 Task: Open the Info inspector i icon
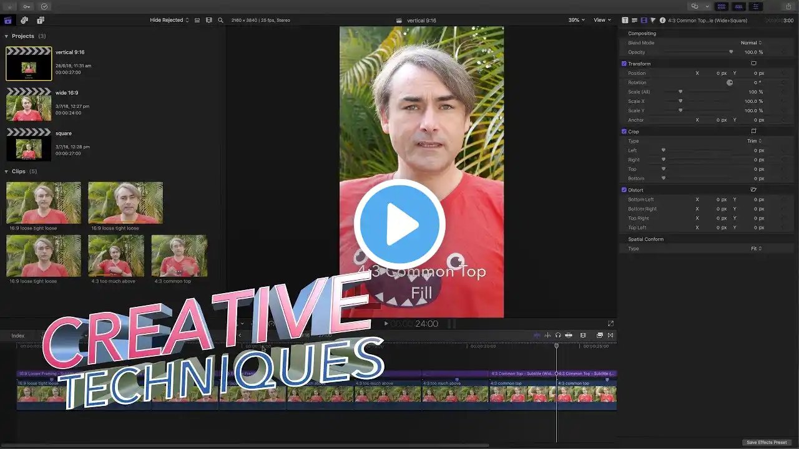click(x=662, y=21)
